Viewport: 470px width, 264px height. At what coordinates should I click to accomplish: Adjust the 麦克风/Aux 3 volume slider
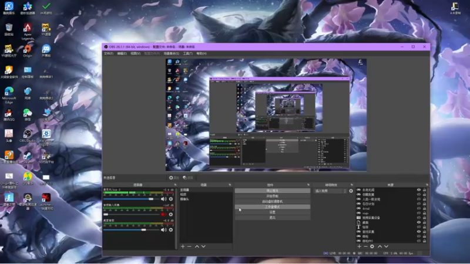coord(131,199)
